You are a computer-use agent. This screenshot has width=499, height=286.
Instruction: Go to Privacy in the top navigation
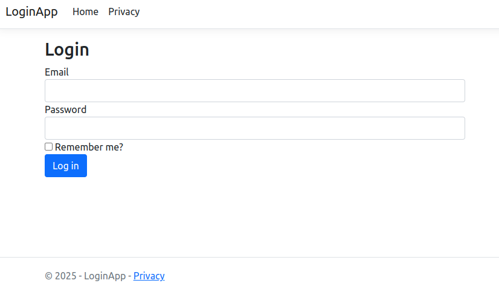[124, 12]
